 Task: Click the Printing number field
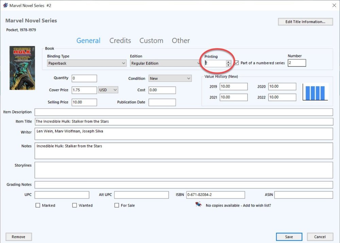point(215,63)
